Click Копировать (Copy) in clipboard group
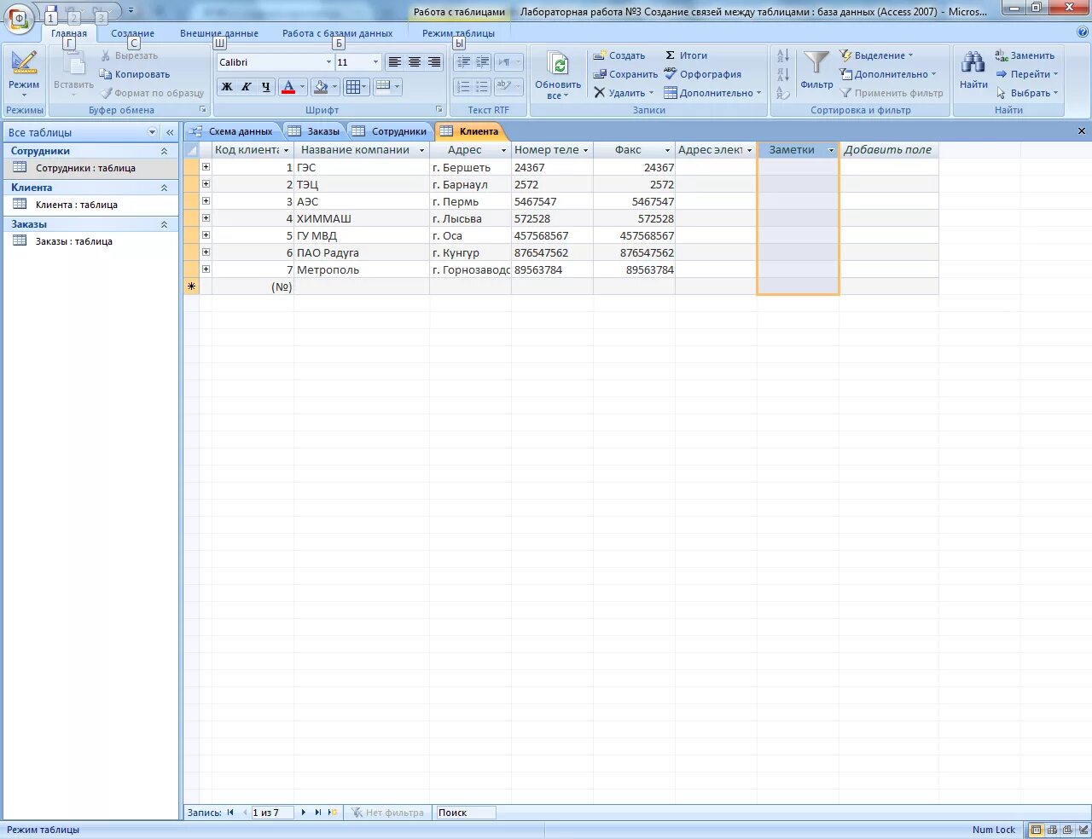 tap(135, 74)
